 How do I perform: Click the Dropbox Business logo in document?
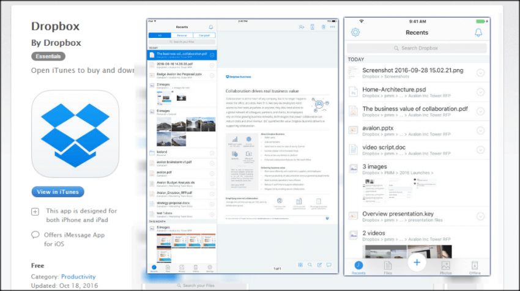click(239, 76)
